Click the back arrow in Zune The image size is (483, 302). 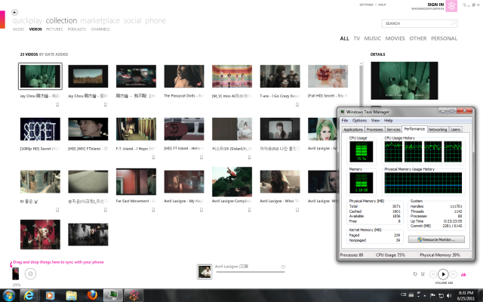point(14,12)
